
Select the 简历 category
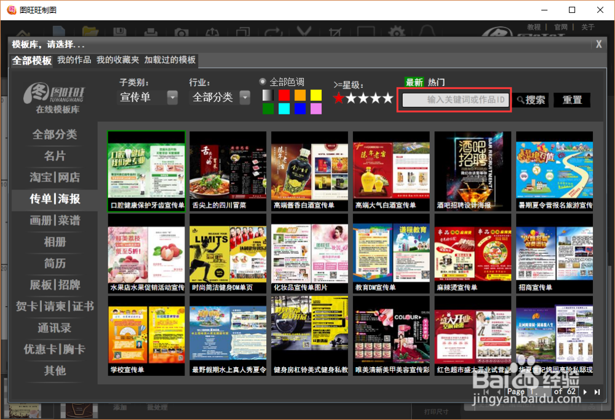(55, 263)
